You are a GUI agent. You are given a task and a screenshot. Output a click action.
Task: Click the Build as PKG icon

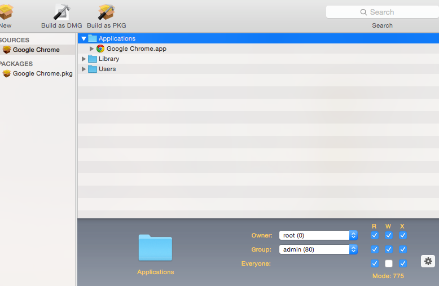point(107,12)
